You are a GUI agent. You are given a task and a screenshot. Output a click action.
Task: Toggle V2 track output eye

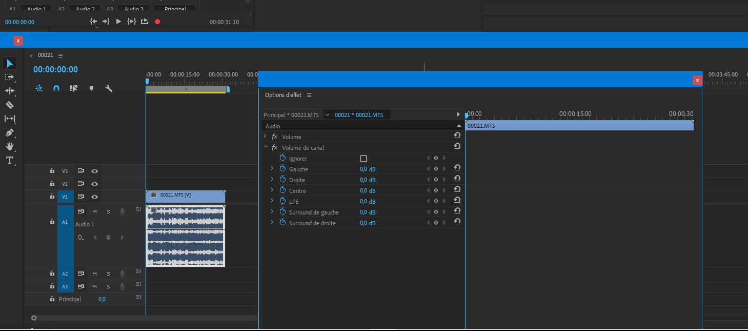94,184
